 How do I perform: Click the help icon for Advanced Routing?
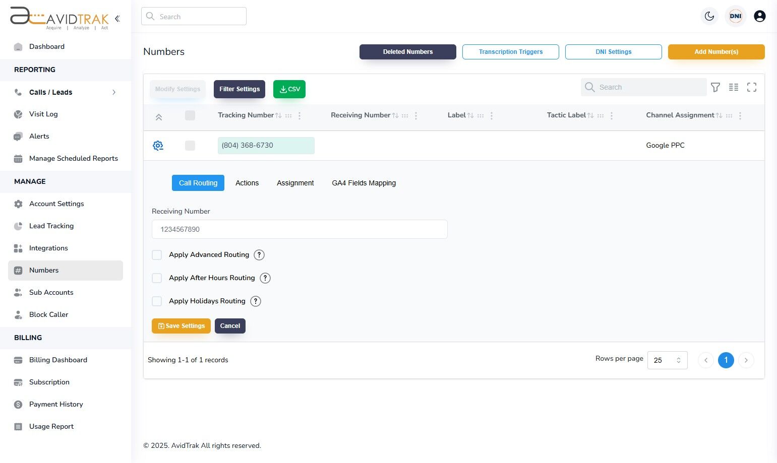pyautogui.click(x=259, y=255)
